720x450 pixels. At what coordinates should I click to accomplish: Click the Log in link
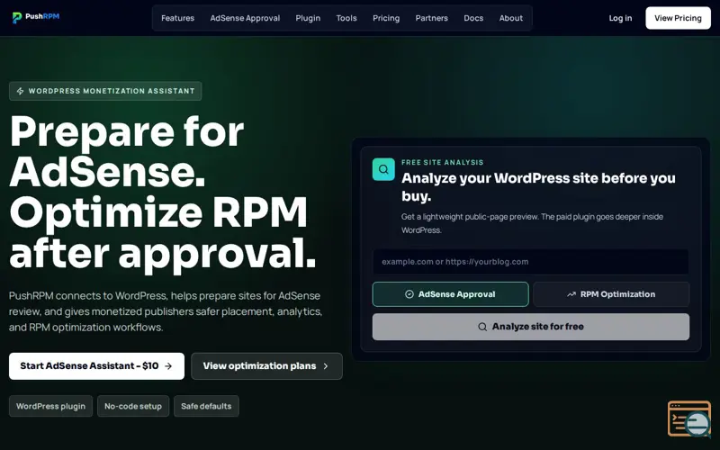pos(620,18)
